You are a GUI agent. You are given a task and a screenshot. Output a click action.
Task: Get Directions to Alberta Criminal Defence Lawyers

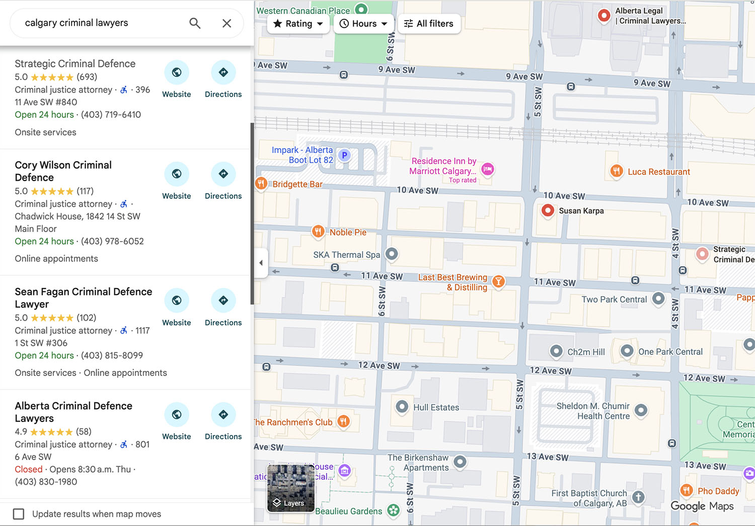pyautogui.click(x=223, y=414)
